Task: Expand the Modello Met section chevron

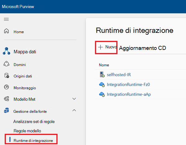Action: (x=74, y=99)
